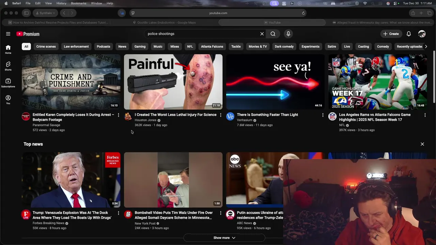Open the Trump Venezuela Explosion video title
The width and height of the screenshot is (436, 245).
tap(72, 215)
